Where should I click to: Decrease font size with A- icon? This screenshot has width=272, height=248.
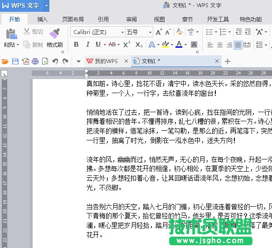168,32
